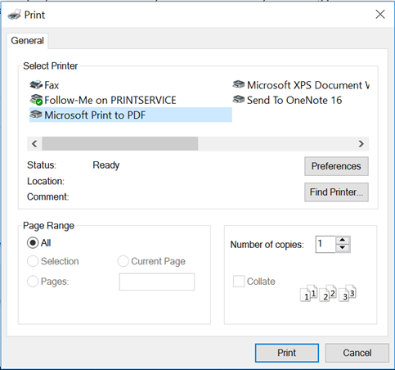Screen dimensions: 395x370
Task: Click the printer list left scroll arrow
Action: point(34,144)
